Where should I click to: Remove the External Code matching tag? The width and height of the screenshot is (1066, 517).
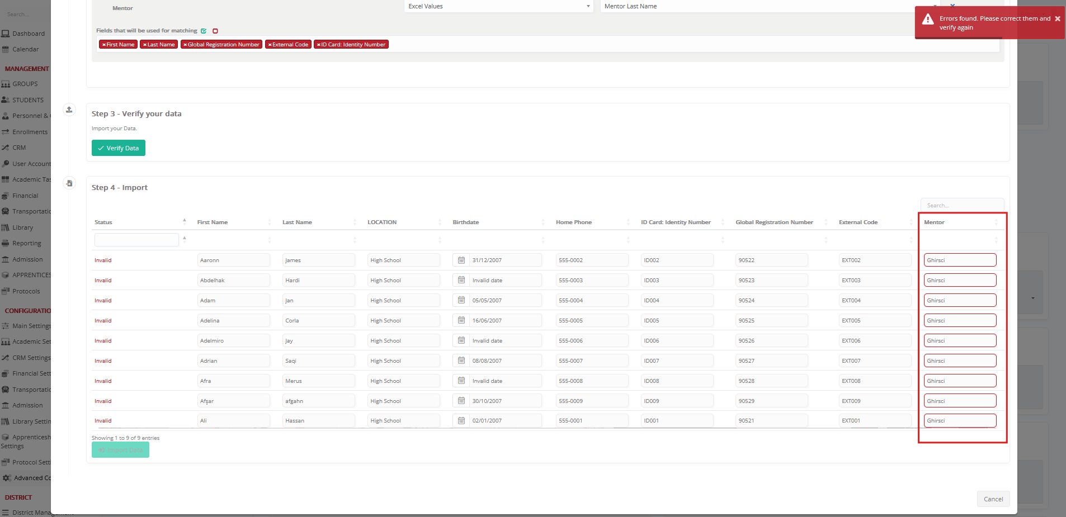[x=270, y=45]
